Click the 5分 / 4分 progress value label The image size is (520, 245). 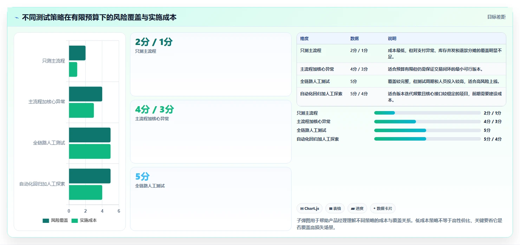coord(493,139)
